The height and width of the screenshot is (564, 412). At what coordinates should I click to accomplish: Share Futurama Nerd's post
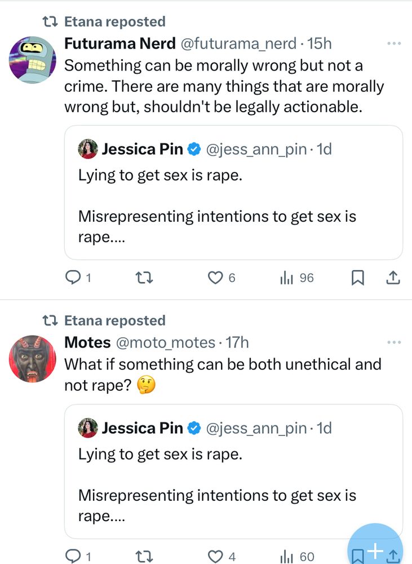click(x=393, y=277)
